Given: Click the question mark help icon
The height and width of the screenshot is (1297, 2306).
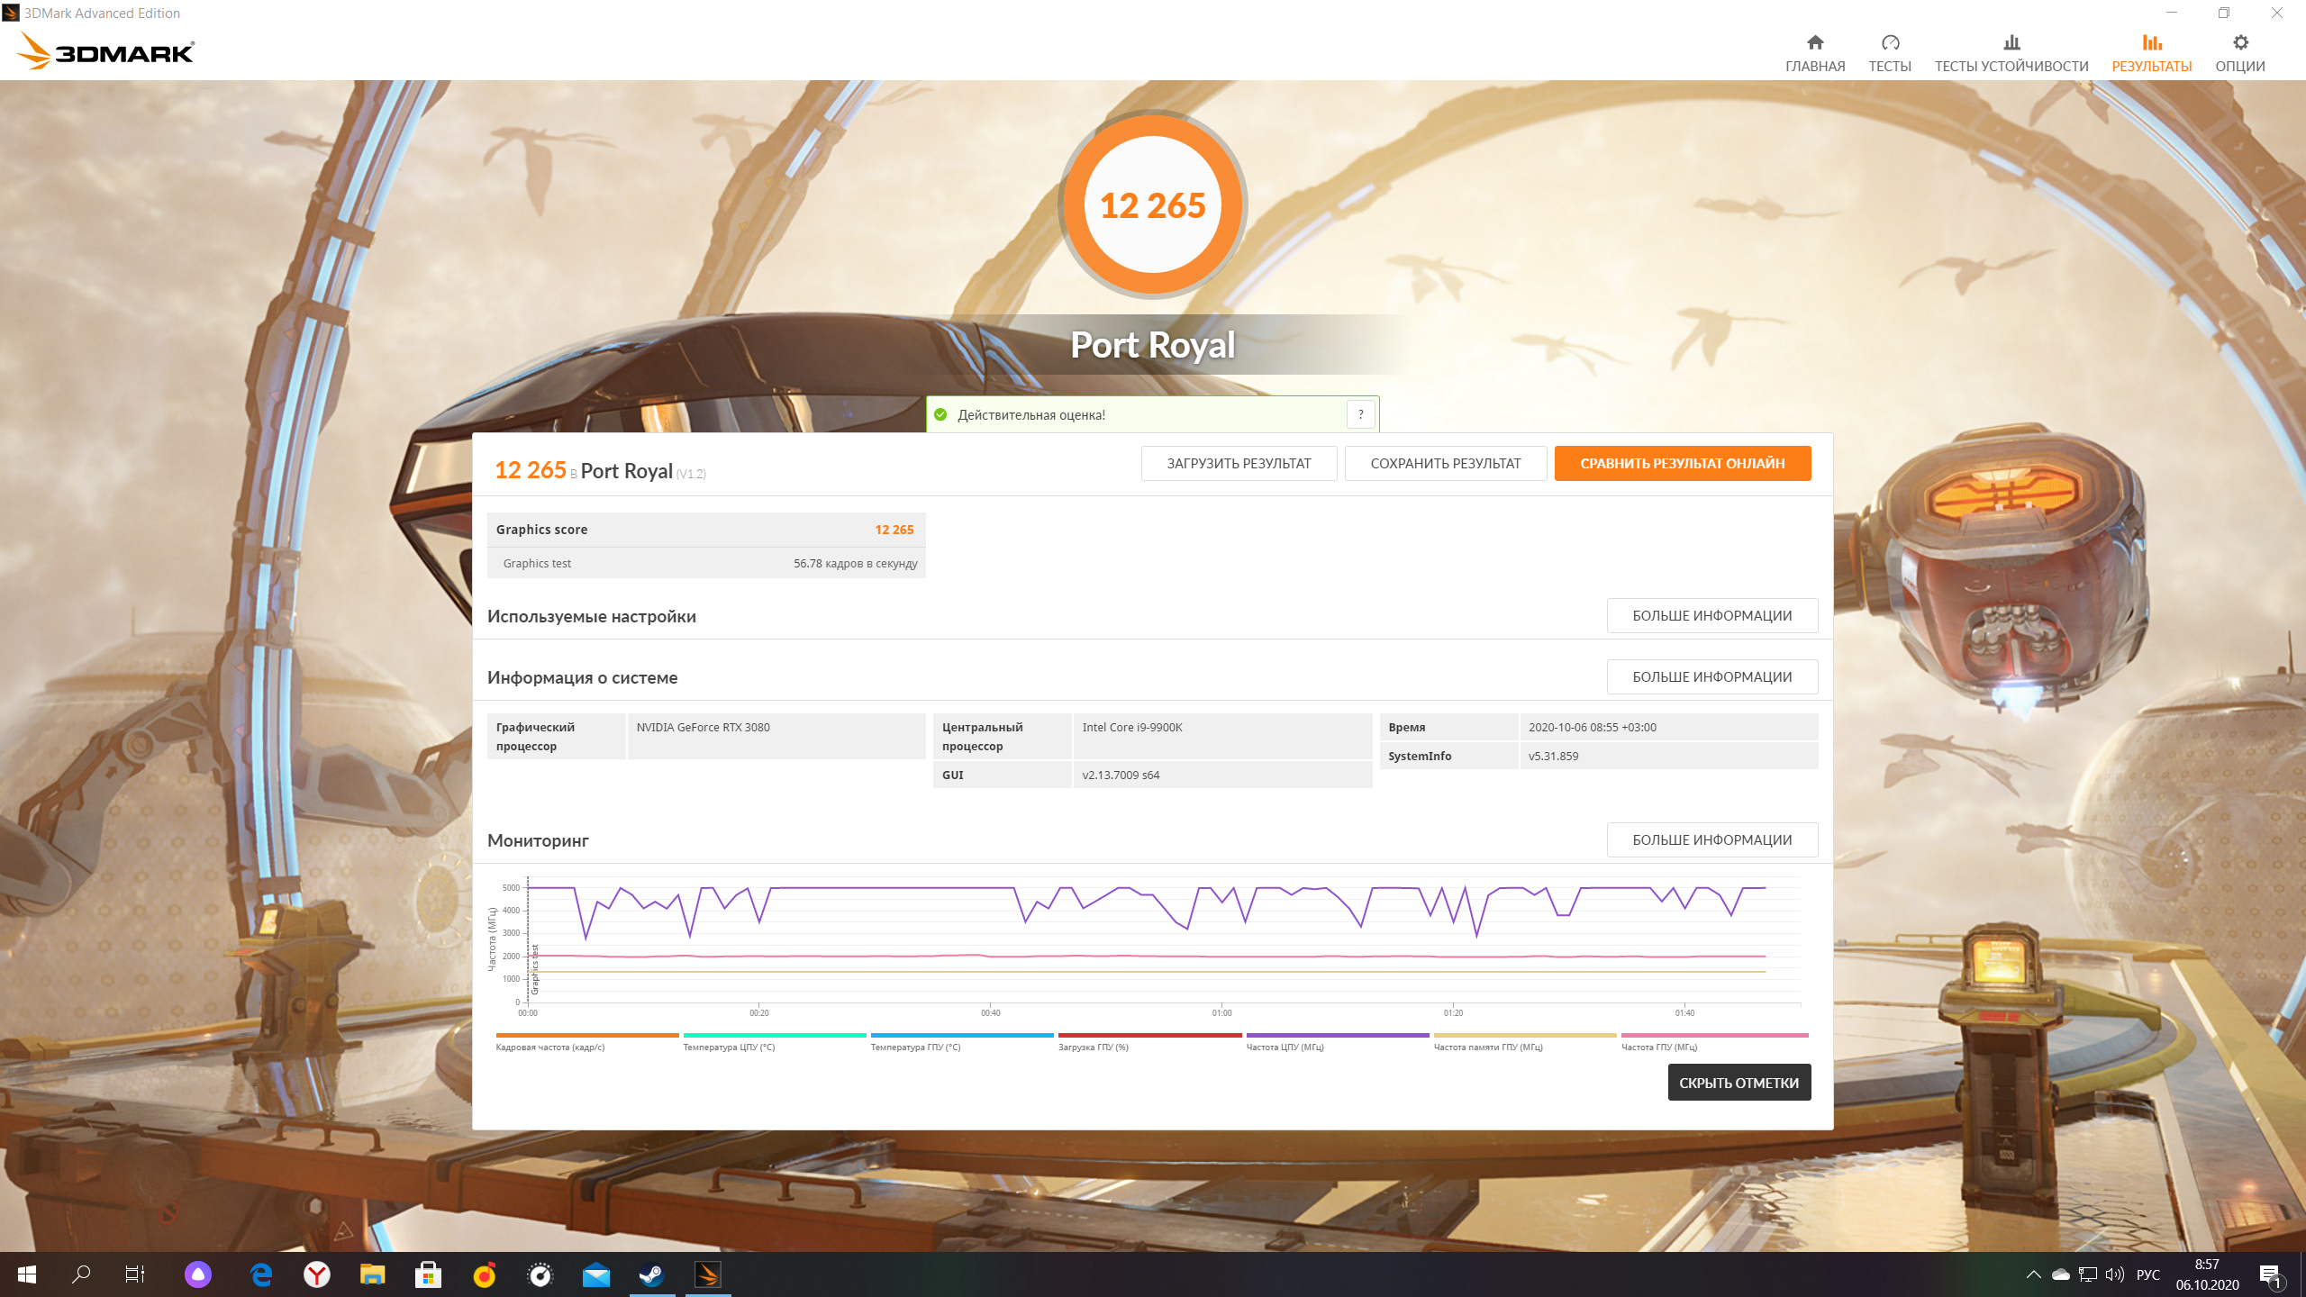Looking at the screenshot, I should [1360, 414].
